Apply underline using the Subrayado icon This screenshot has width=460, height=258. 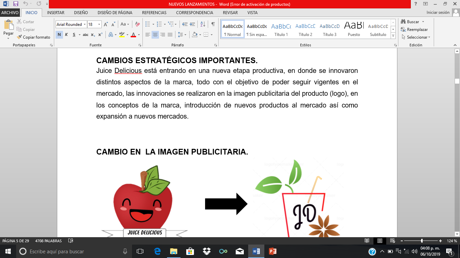[74, 35]
